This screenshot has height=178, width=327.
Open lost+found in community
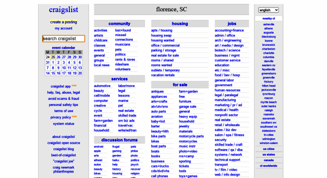click(x=123, y=30)
